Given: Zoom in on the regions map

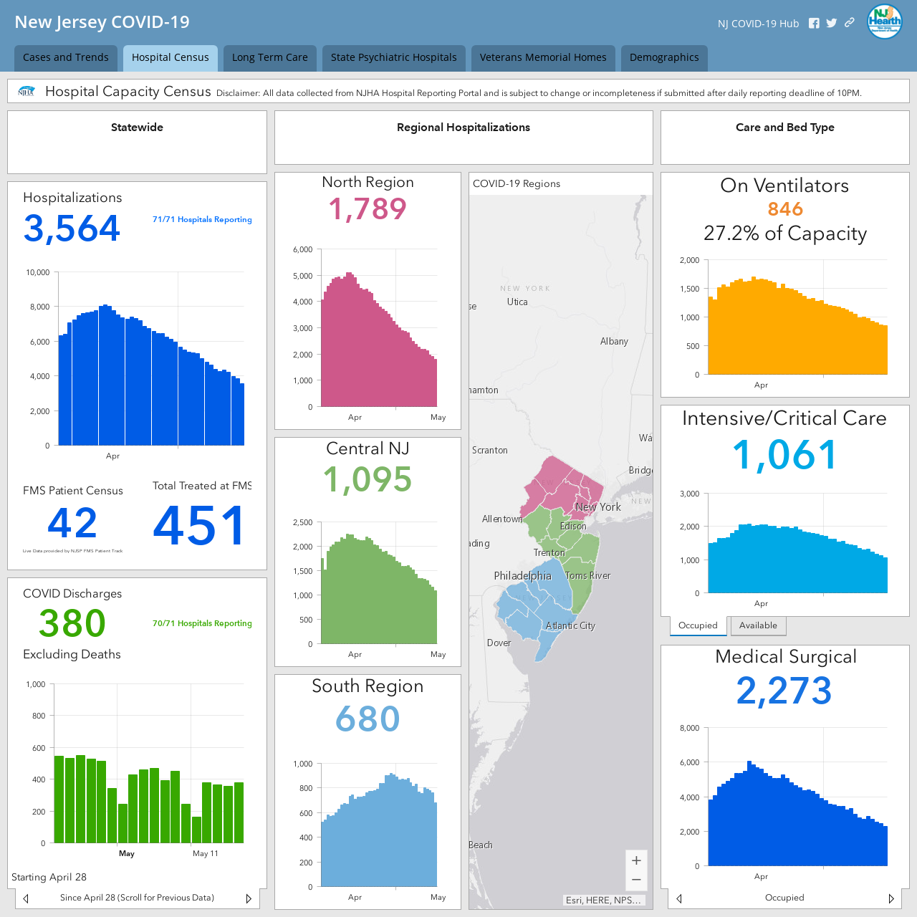Looking at the screenshot, I should coord(636,860).
